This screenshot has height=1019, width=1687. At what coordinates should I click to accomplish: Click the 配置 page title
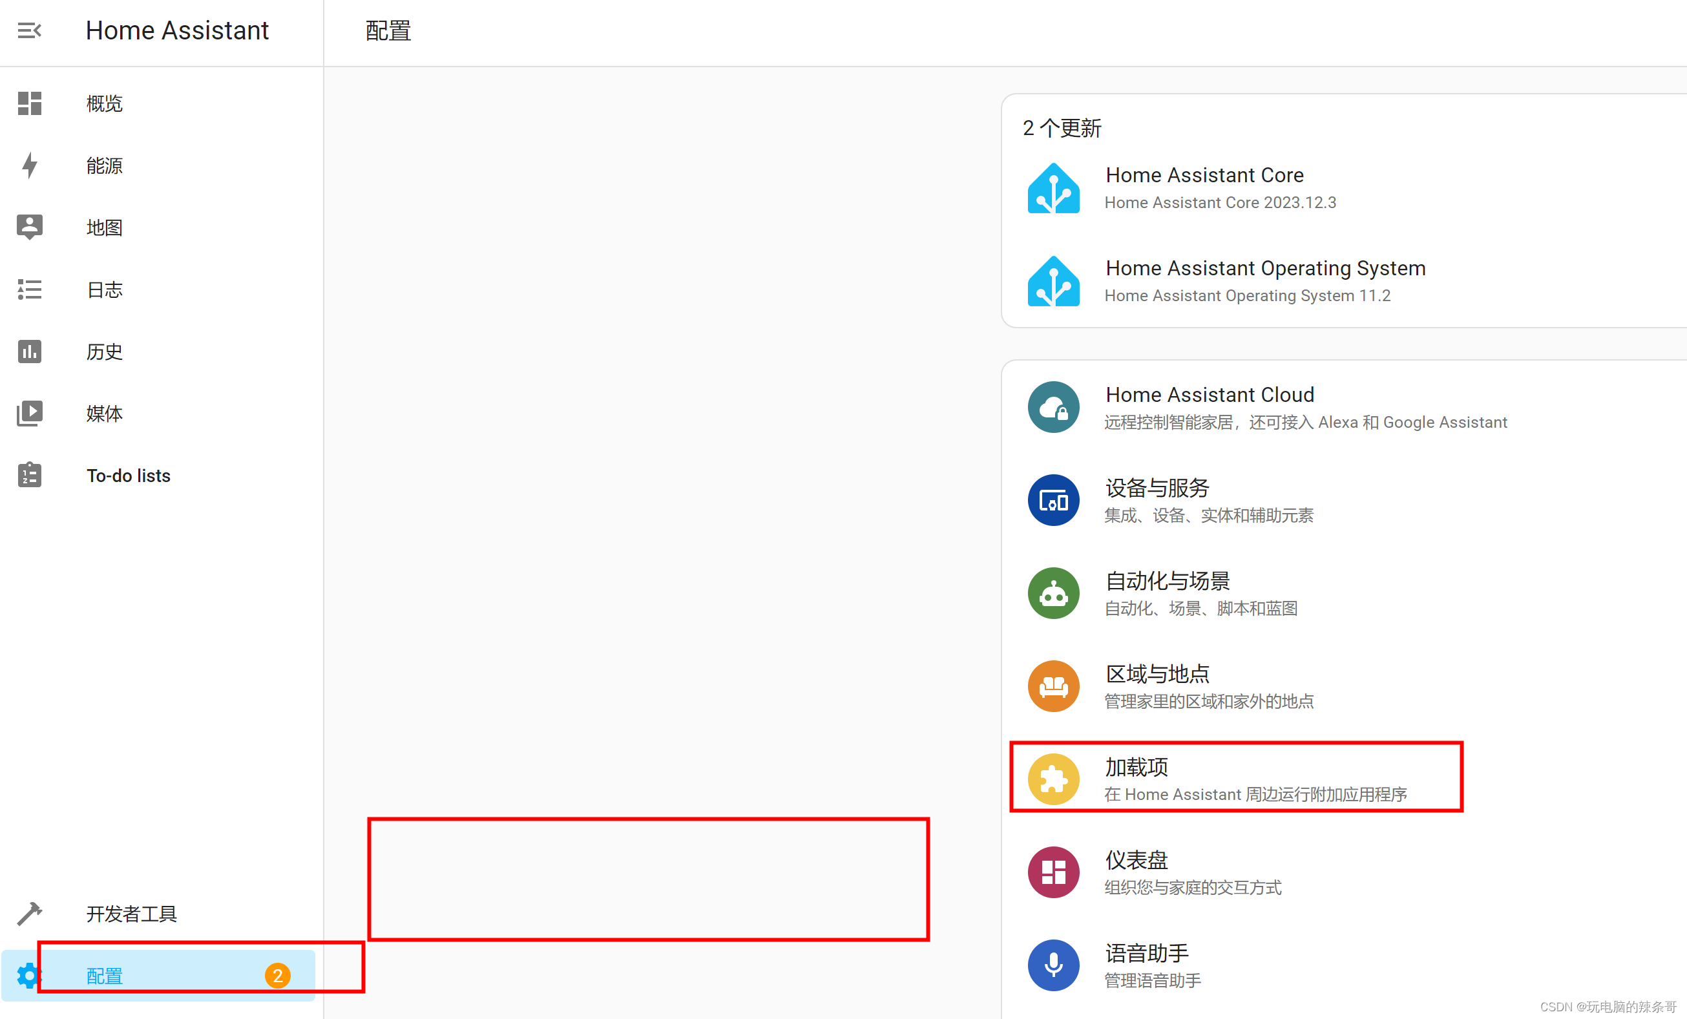388,31
